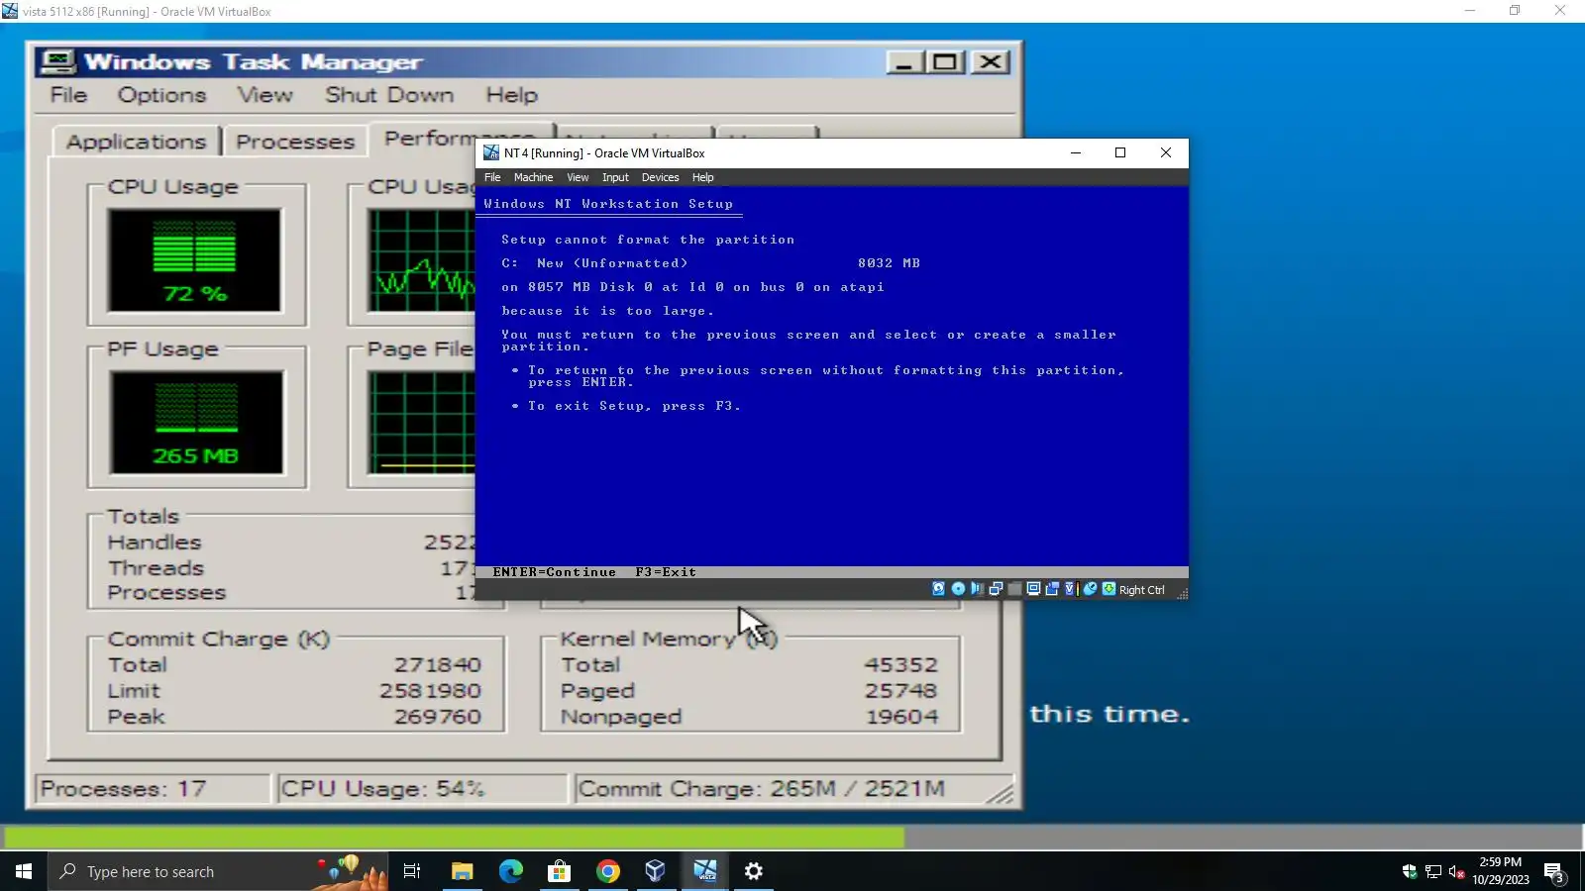1585x891 pixels.
Task: Click the network tray icon
Action: click(x=1432, y=871)
